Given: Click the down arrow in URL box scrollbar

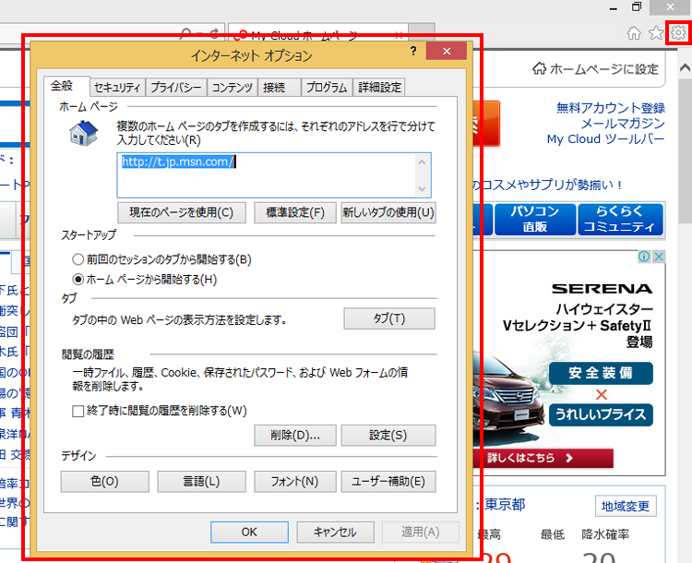Looking at the screenshot, I should point(424,189).
